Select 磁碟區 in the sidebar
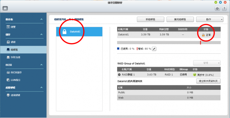 [23, 50]
